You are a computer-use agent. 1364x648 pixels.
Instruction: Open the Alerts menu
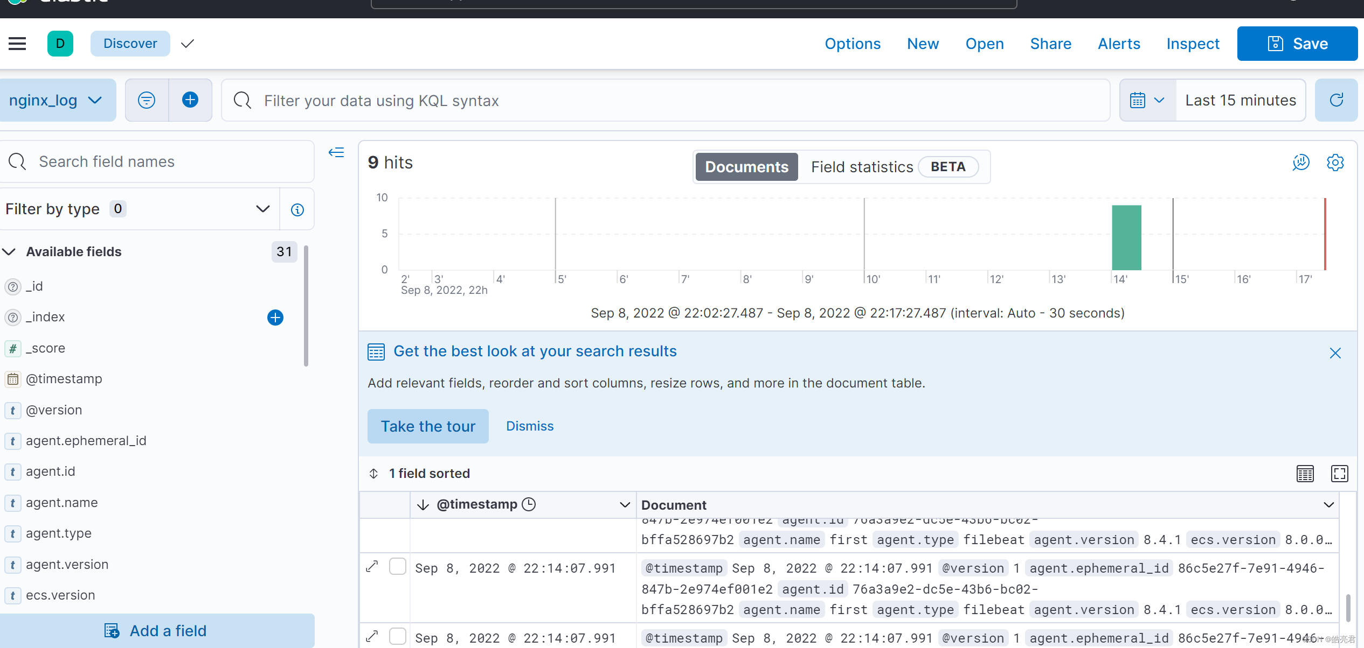(1119, 44)
